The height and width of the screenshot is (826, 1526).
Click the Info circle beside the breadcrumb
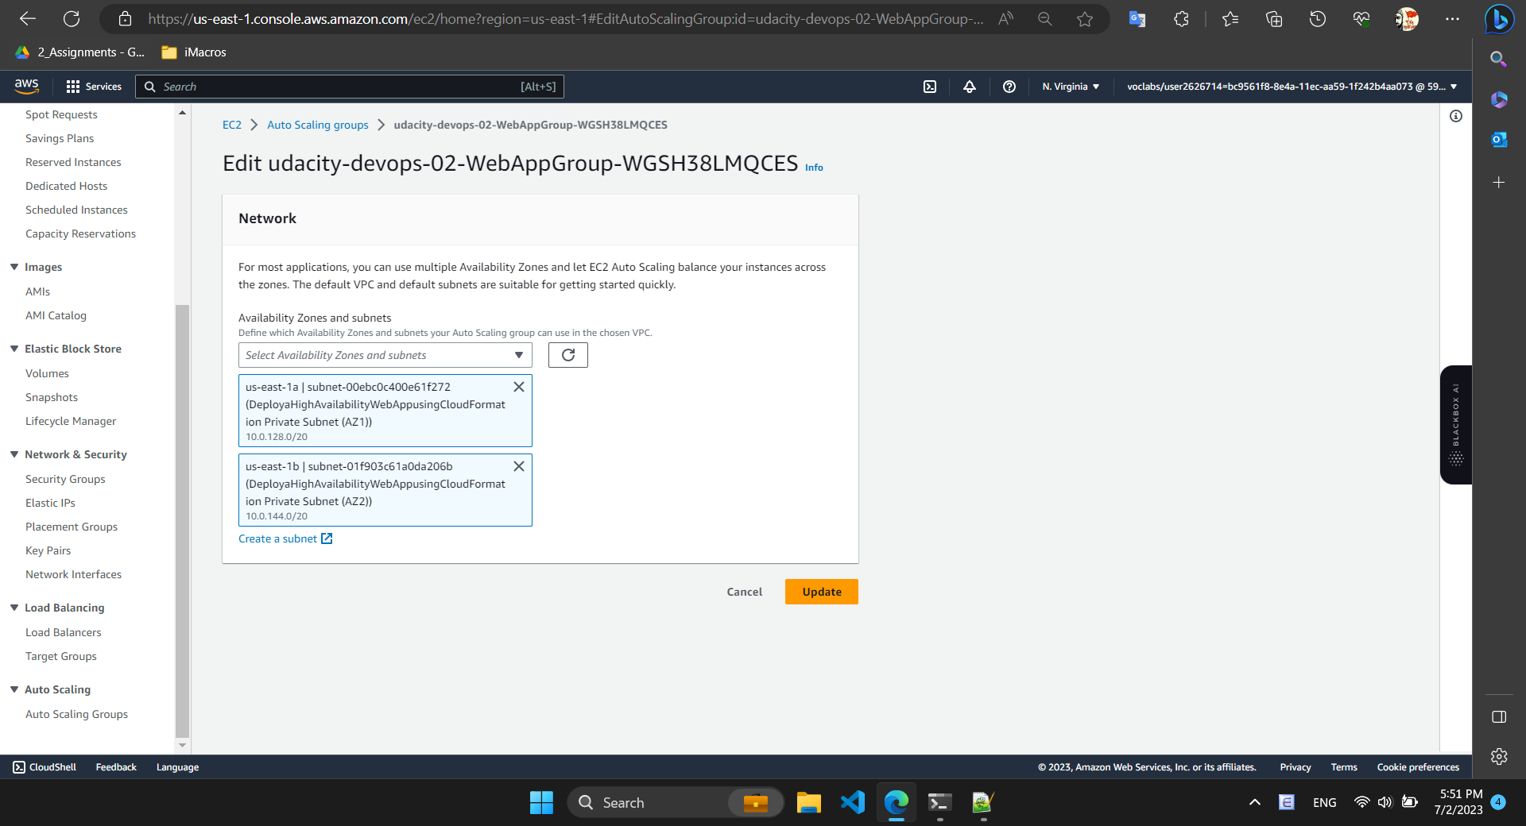click(x=1457, y=116)
